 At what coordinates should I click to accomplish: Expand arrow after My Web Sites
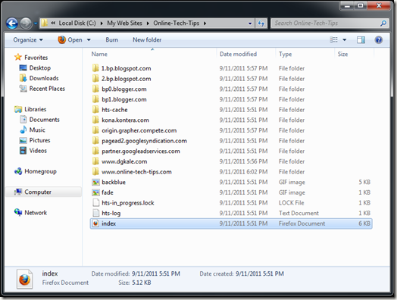pos(148,23)
